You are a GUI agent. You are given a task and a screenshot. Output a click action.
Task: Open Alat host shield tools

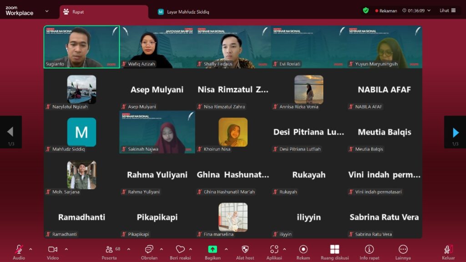coord(245,250)
